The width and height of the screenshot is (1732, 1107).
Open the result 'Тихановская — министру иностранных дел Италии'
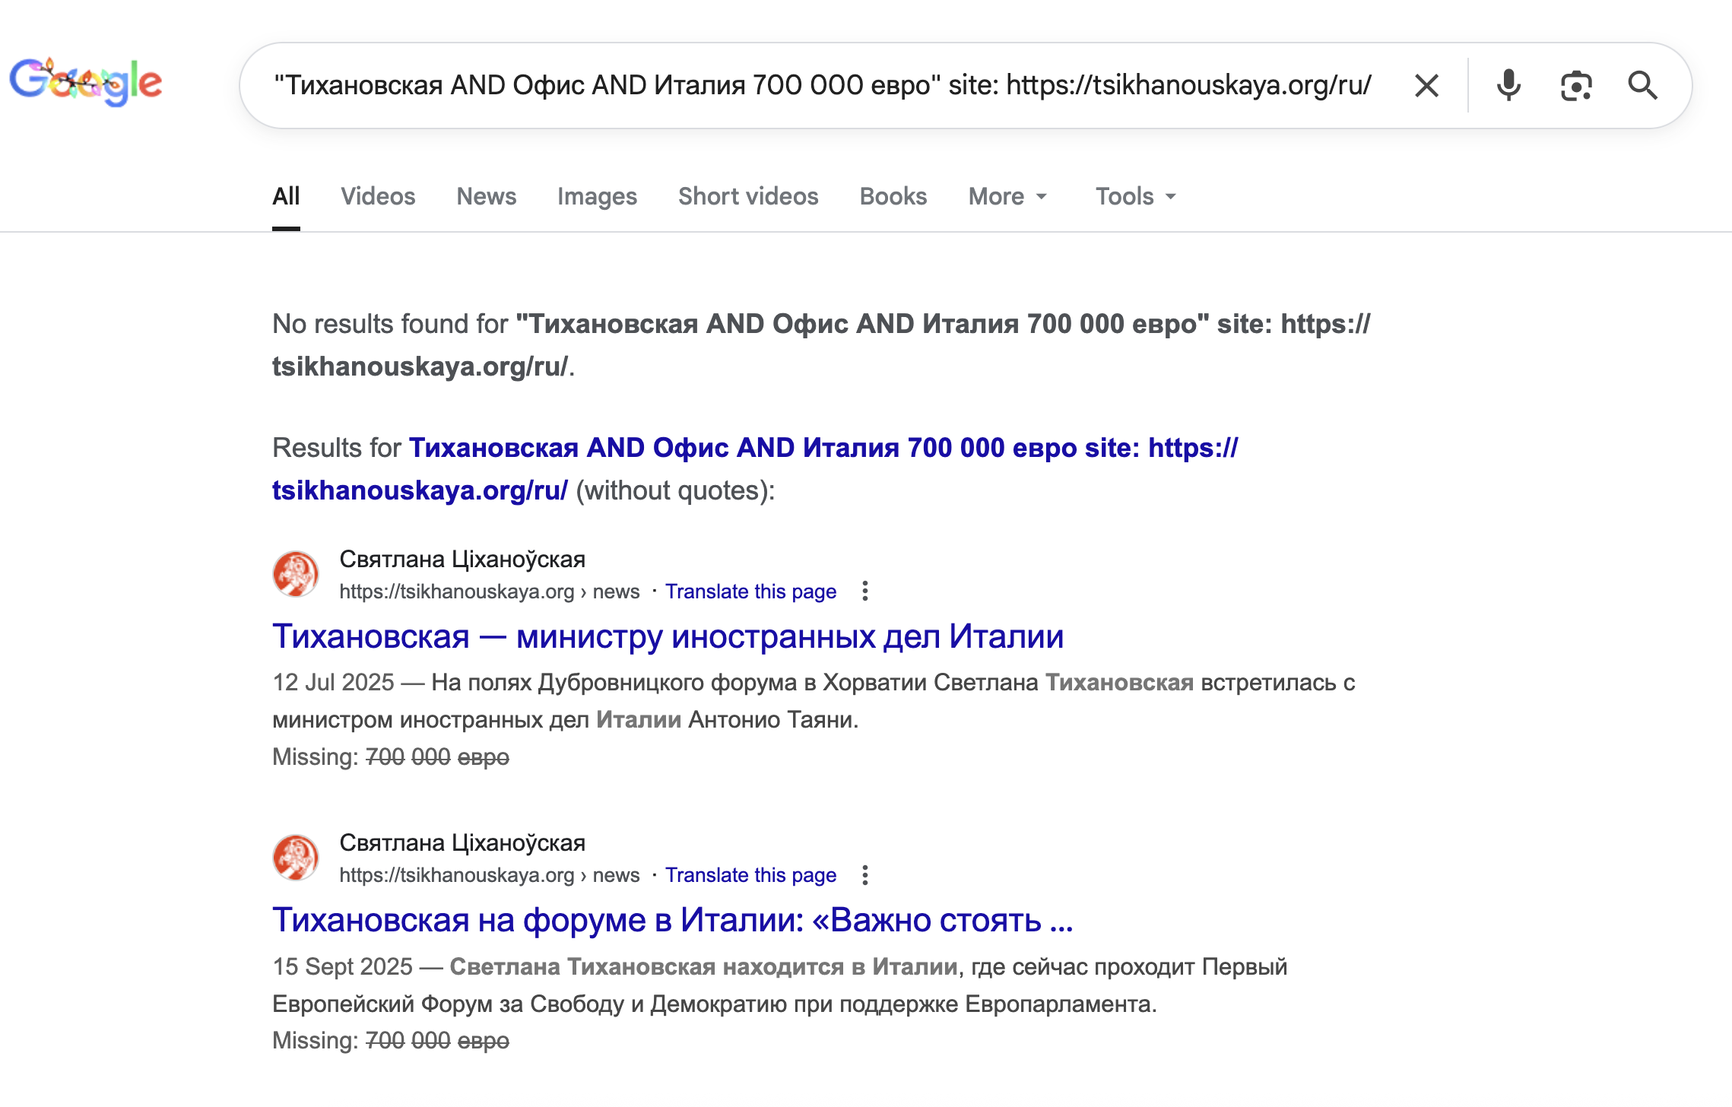pyautogui.click(x=668, y=637)
